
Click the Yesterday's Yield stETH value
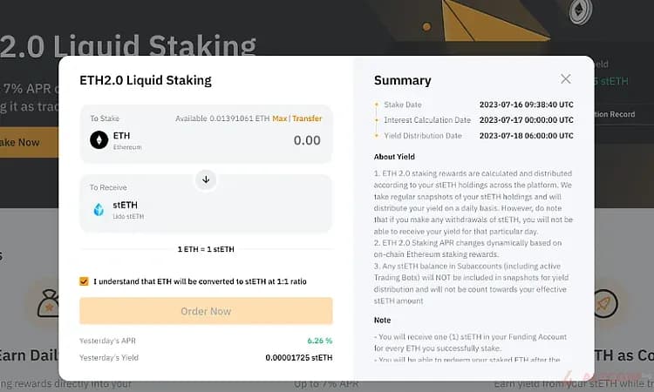(299, 357)
